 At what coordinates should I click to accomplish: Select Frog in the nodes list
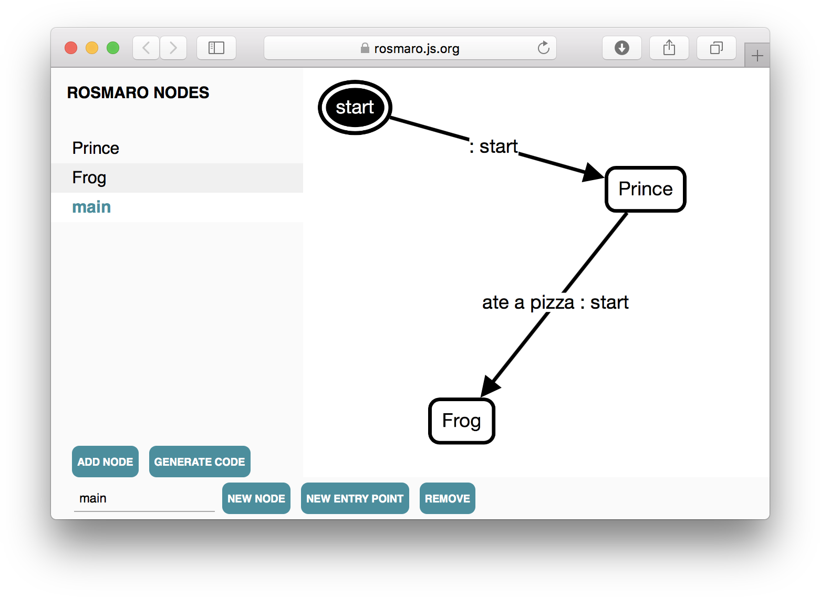click(89, 178)
